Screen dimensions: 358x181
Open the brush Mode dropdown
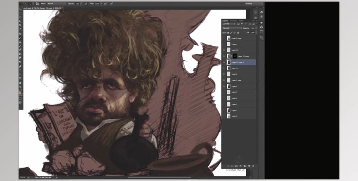pyautogui.click(x=56, y=4)
